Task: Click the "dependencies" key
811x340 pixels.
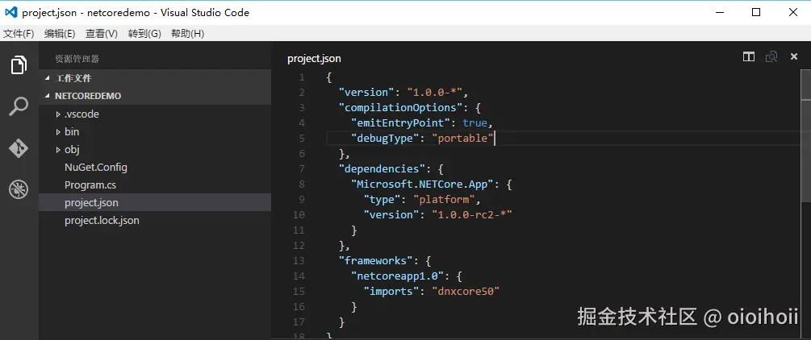Action: pos(383,169)
